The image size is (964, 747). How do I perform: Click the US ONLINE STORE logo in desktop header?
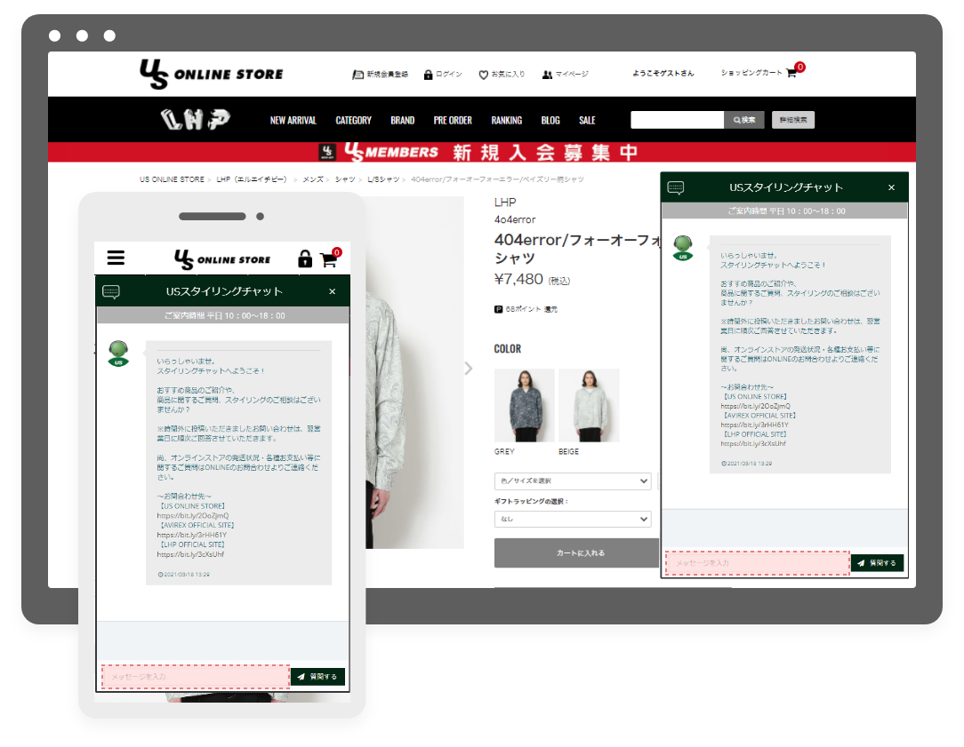(212, 74)
